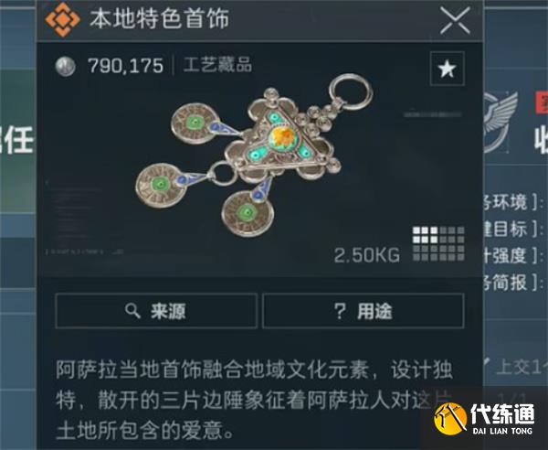Image resolution: width=548 pixels, height=450 pixels.
Task: Click the silver coin currency icon
Action: click(66, 66)
